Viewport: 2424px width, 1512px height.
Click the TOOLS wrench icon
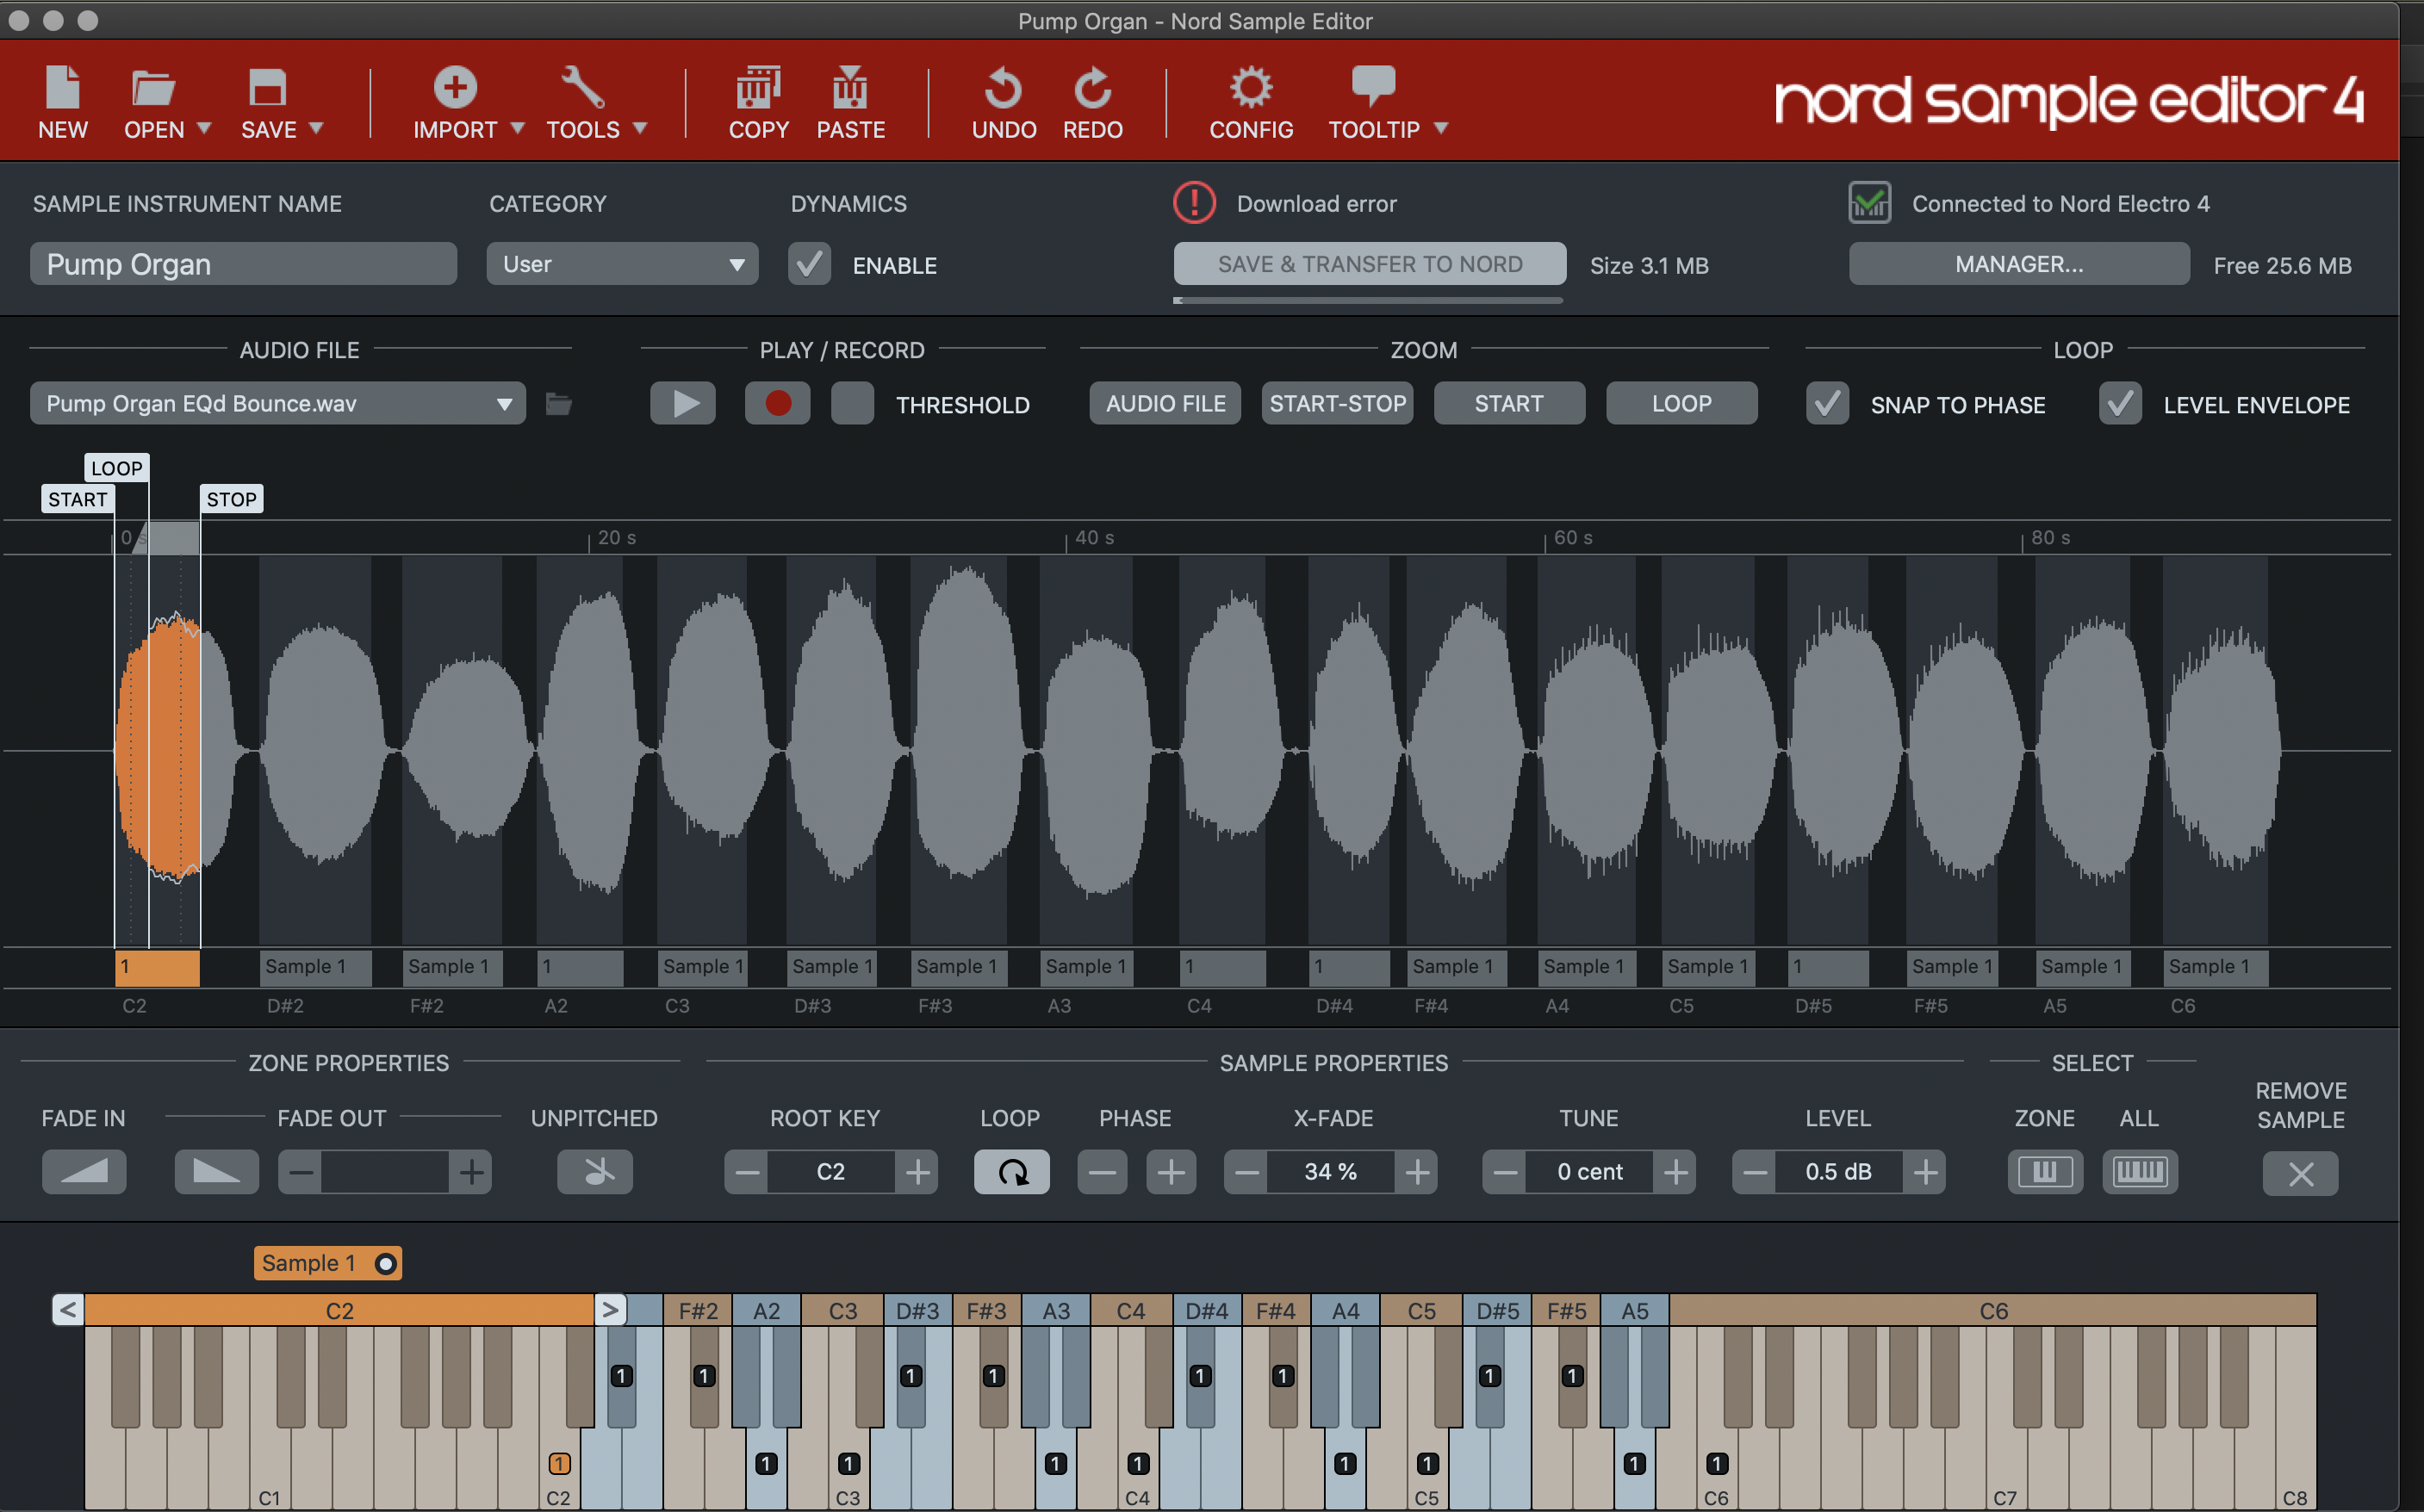click(x=582, y=87)
